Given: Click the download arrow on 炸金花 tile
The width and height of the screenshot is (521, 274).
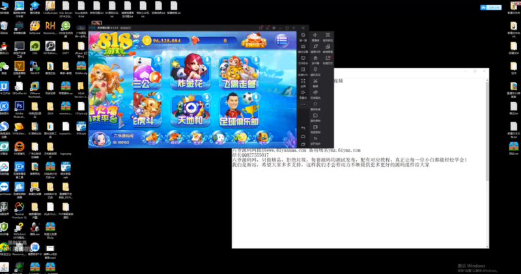Looking at the screenshot, I should click(x=206, y=60).
